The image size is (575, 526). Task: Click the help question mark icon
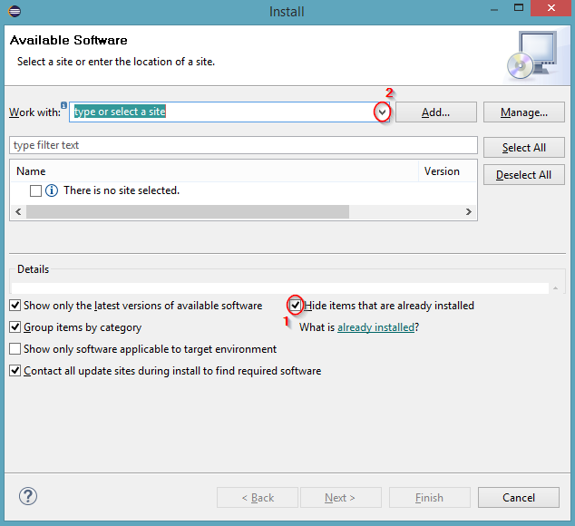(x=27, y=497)
